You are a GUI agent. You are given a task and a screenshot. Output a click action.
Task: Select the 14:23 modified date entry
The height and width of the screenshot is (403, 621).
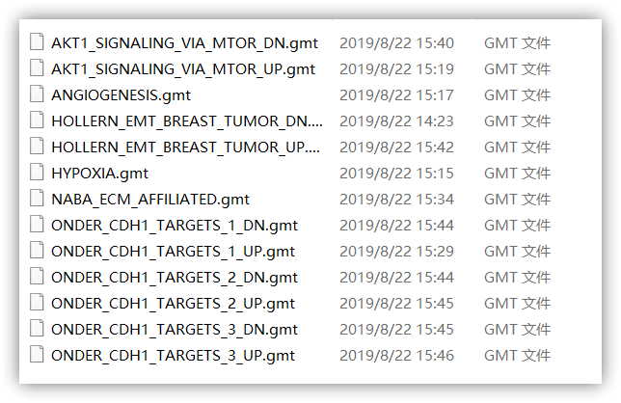(396, 121)
